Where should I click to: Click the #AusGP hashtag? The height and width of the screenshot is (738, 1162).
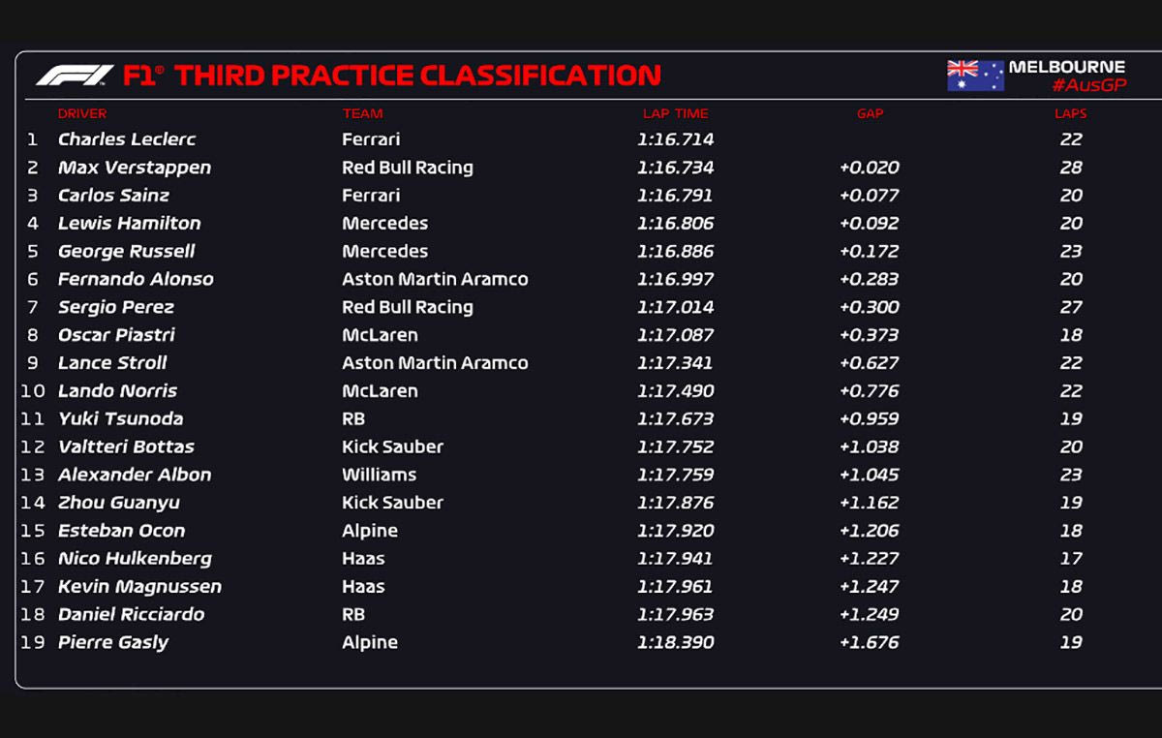click(1088, 86)
